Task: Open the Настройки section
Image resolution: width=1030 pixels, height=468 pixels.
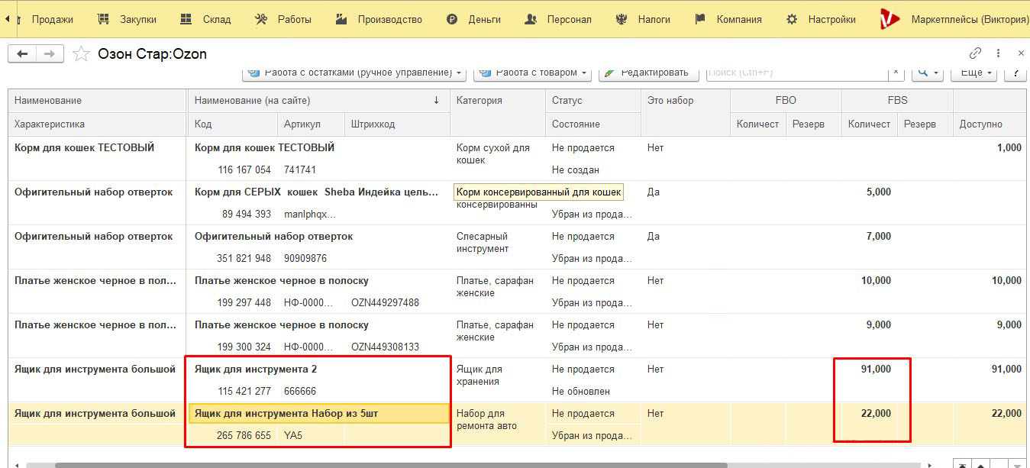Action: pos(821,19)
